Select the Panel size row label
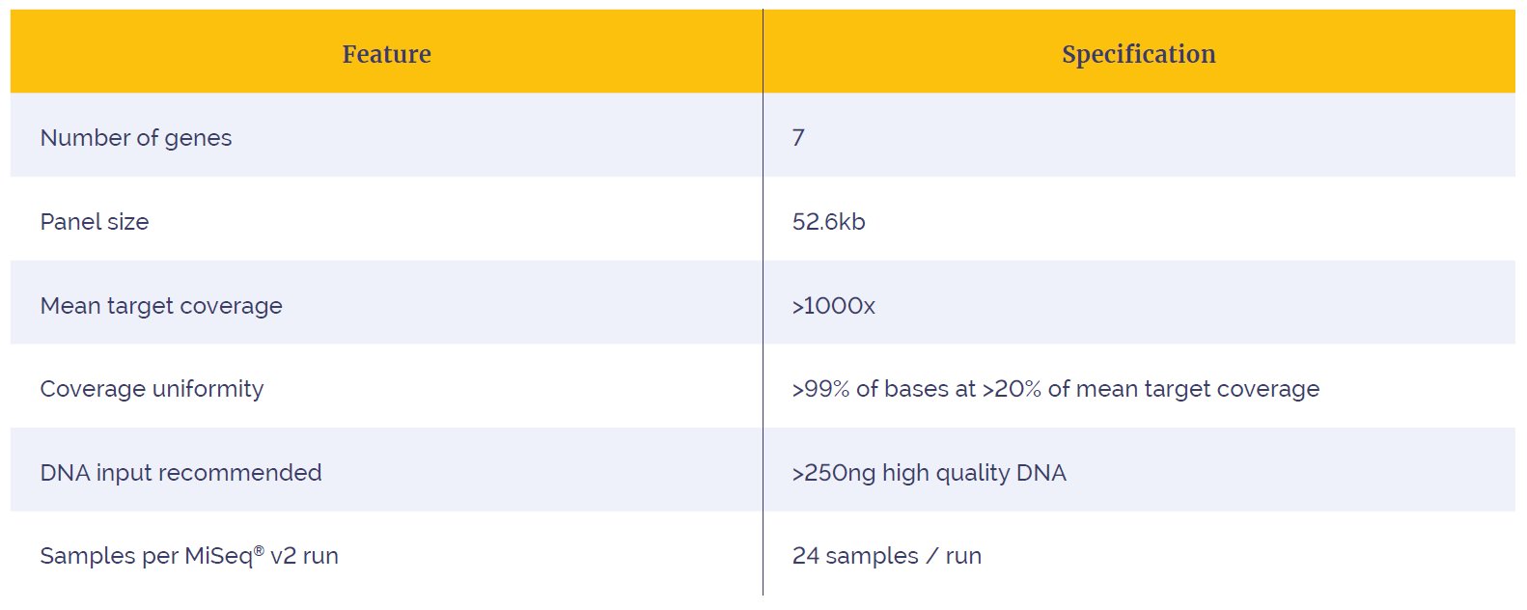Screen dimensions: 1527x610 tap(95, 222)
